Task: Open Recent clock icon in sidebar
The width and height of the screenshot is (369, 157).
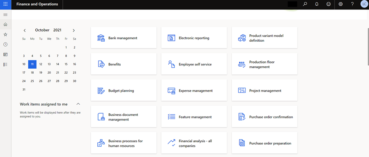Action: tap(5, 45)
